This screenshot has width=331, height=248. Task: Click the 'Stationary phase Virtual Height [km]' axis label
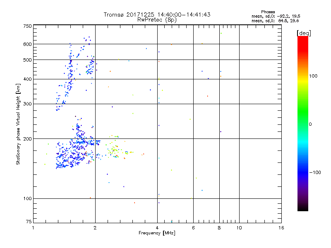[x=18, y=124]
